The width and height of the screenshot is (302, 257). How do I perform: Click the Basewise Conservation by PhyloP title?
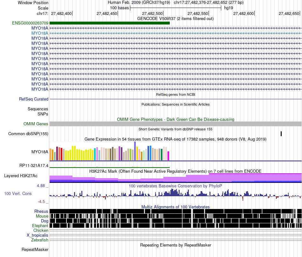tap(175, 186)
